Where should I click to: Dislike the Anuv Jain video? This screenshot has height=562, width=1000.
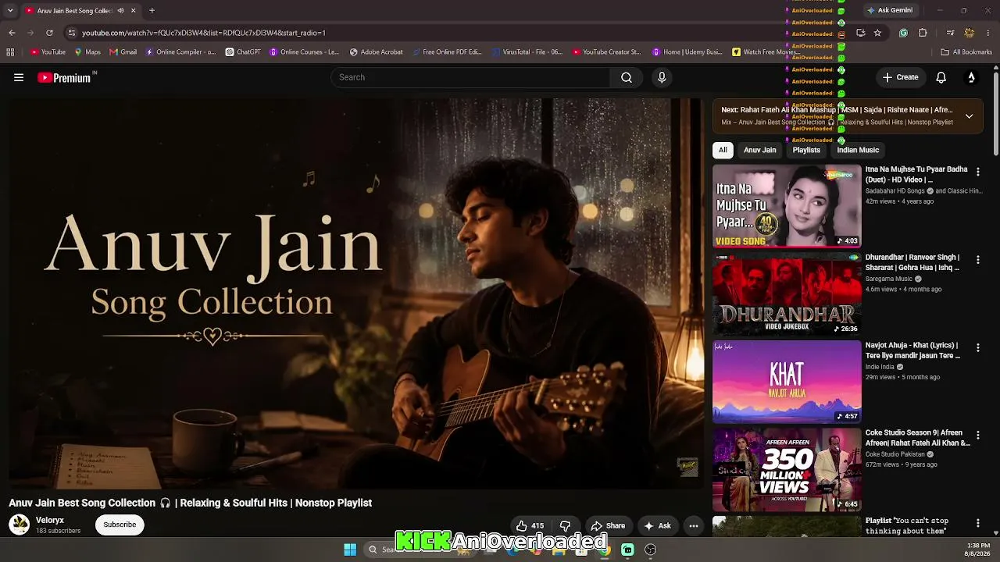pyautogui.click(x=566, y=526)
